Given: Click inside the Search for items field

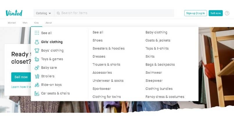Looking at the screenshot, I should click(x=116, y=13).
